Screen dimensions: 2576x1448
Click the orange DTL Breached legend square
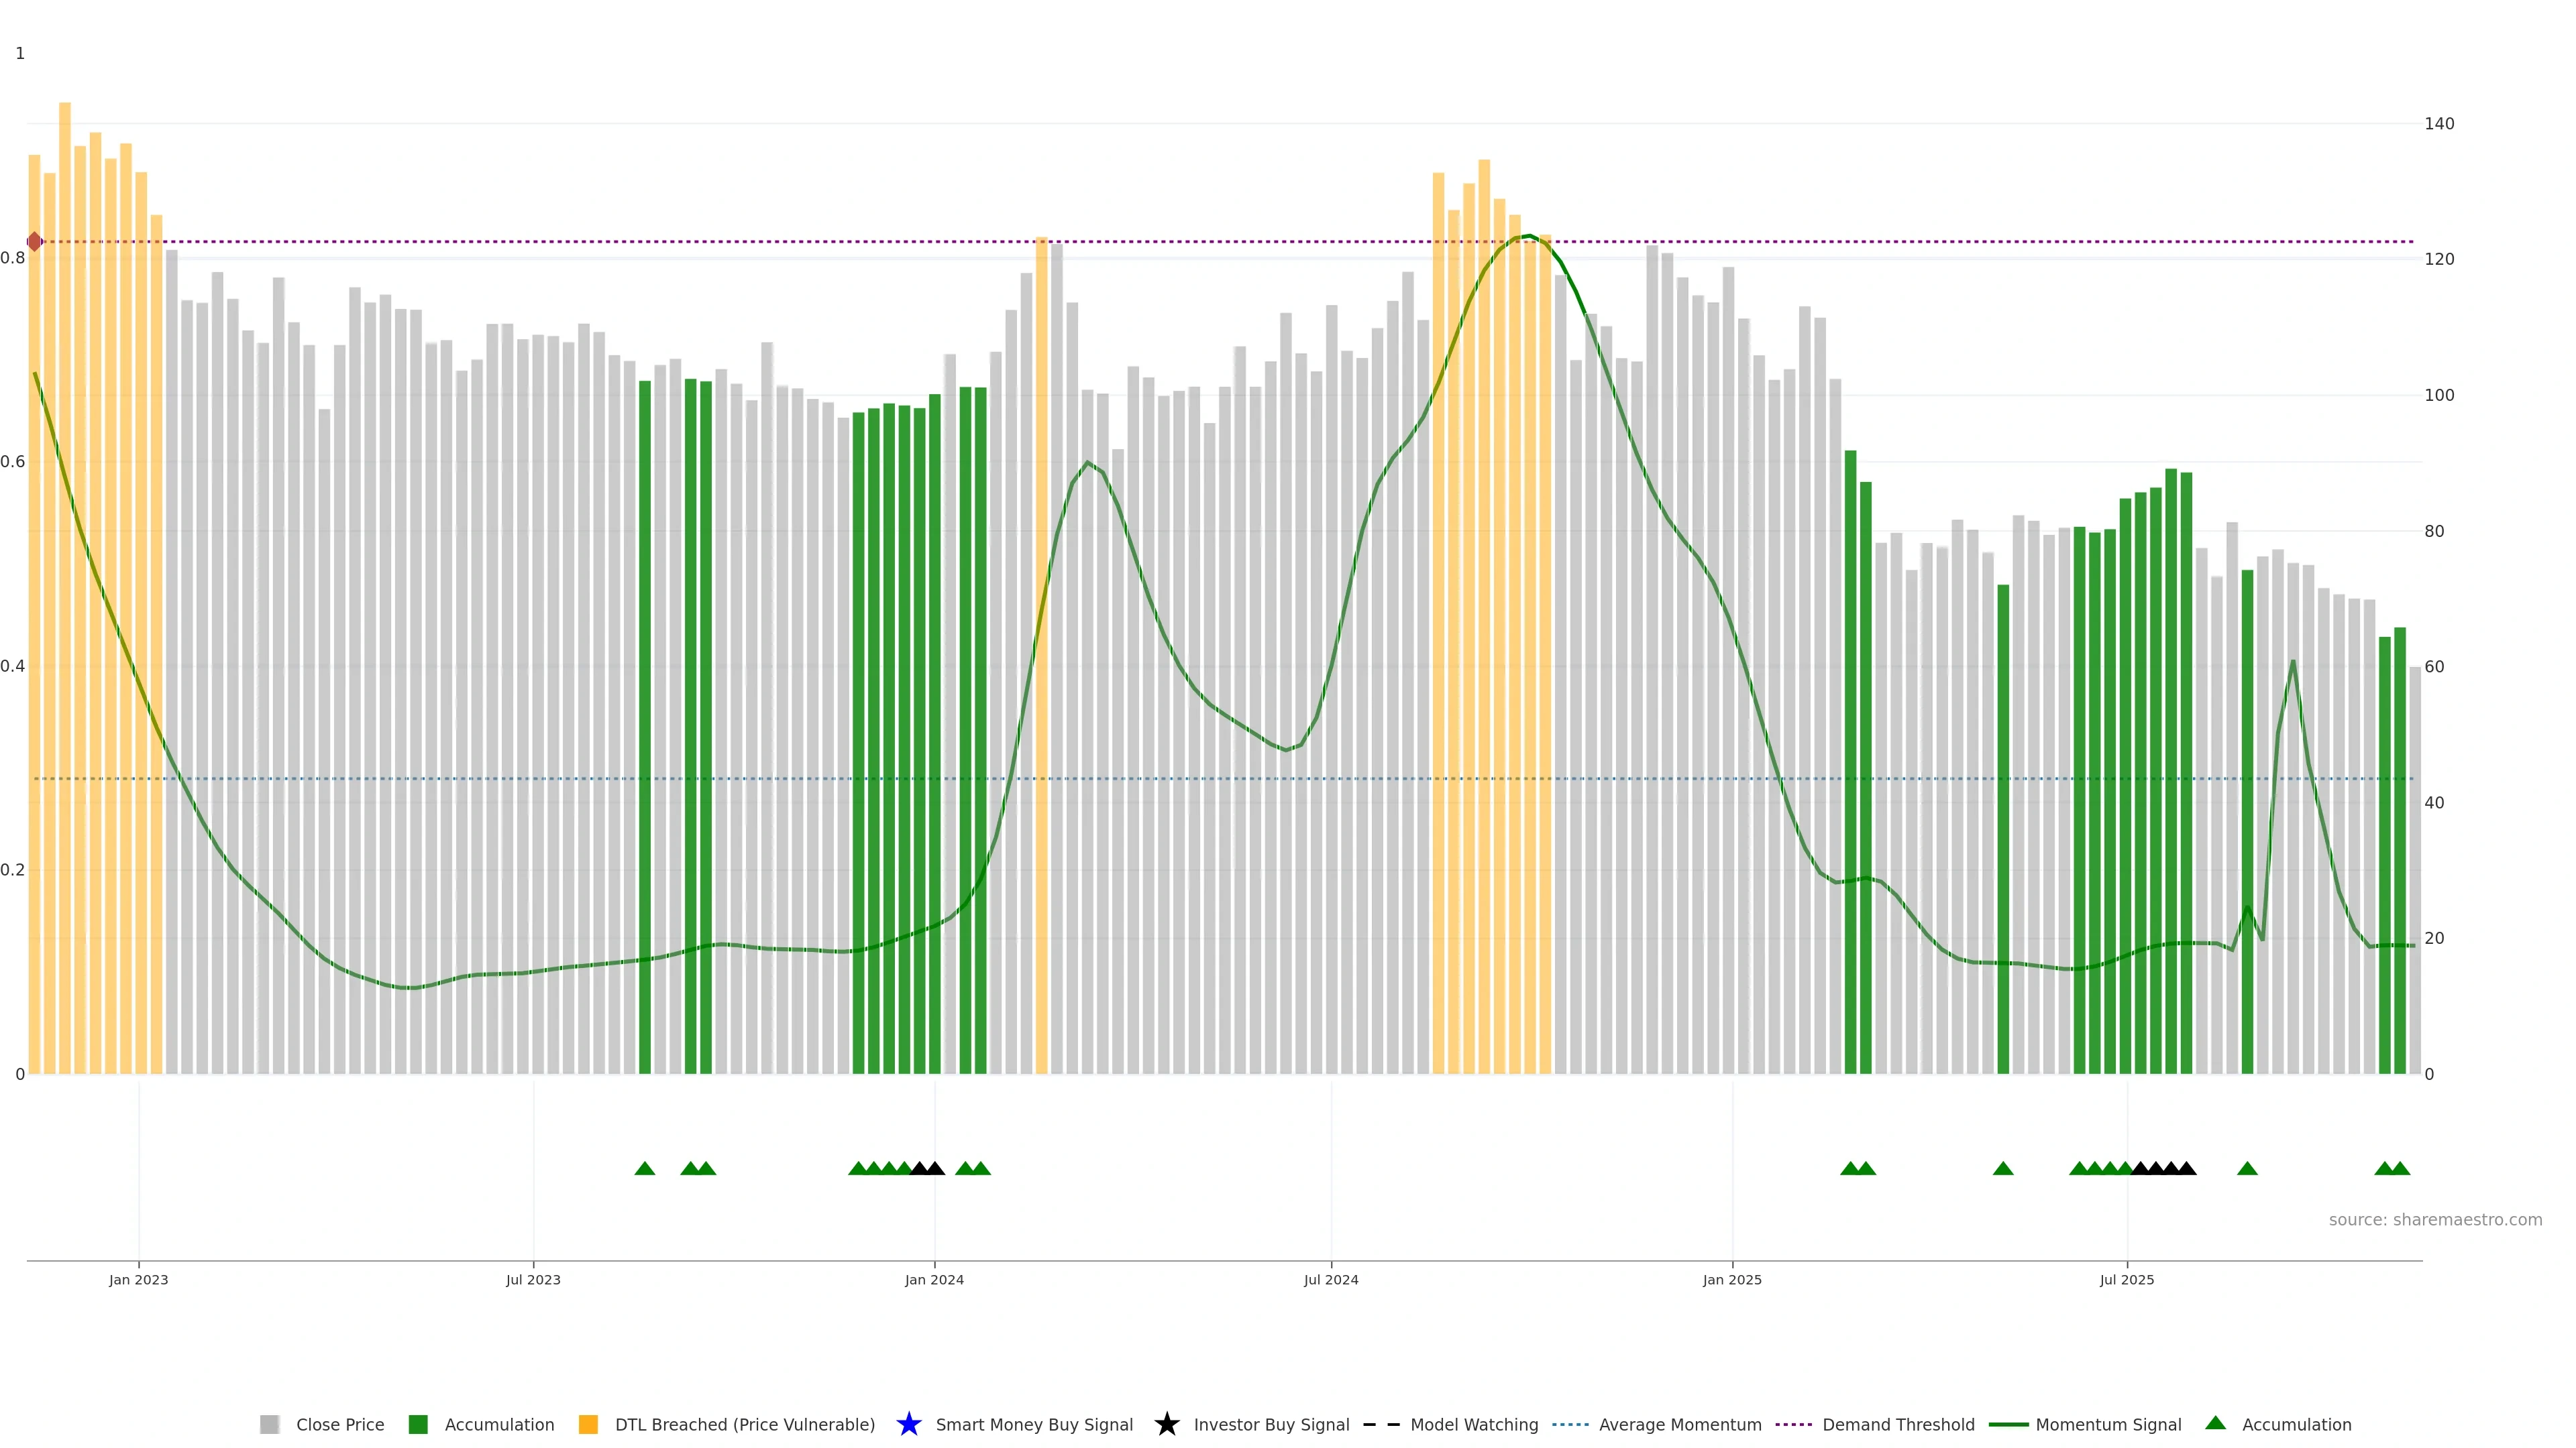coord(588,1424)
